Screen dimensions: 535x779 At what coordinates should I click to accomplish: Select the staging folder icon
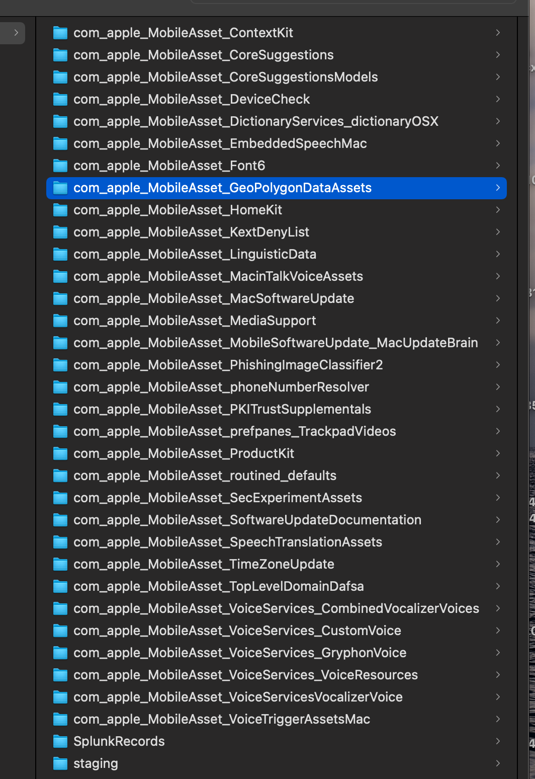point(60,763)
